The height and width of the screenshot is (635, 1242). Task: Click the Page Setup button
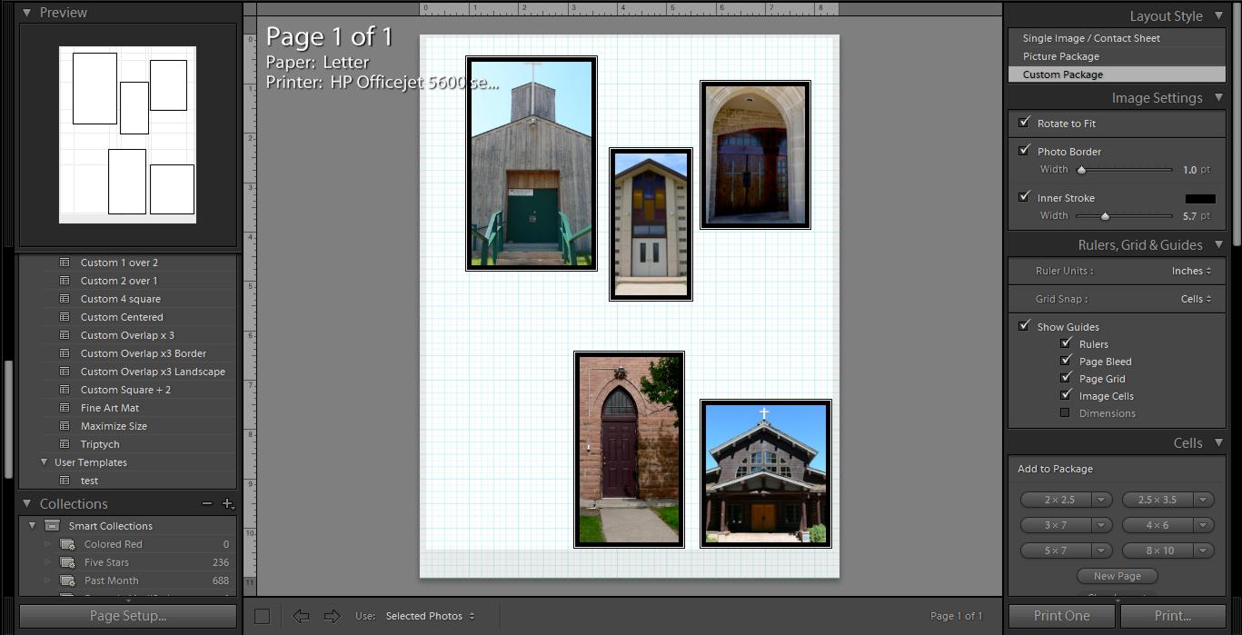click(x=127, y=616)
